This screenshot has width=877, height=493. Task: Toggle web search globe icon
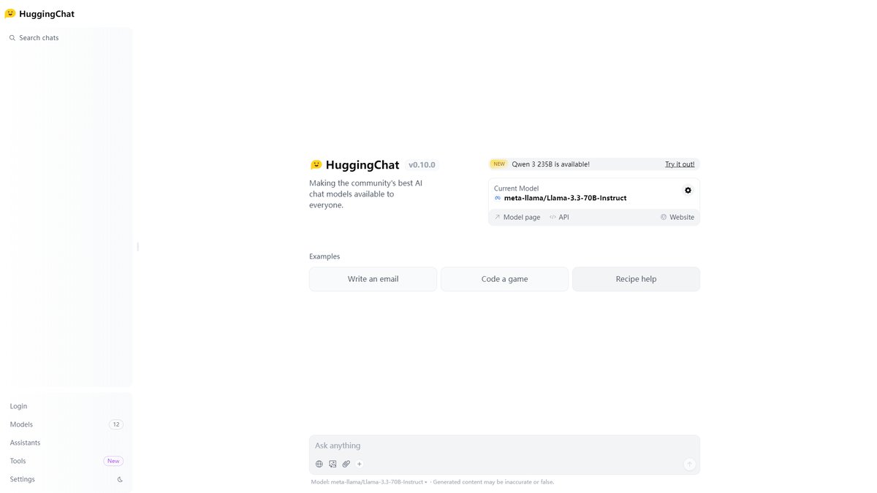click(319, 464)
